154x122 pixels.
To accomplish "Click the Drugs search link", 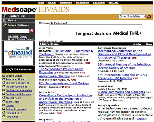I will tap(23, 36).
